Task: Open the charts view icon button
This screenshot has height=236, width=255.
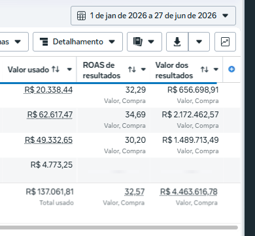Action: (x=225, y=42)
